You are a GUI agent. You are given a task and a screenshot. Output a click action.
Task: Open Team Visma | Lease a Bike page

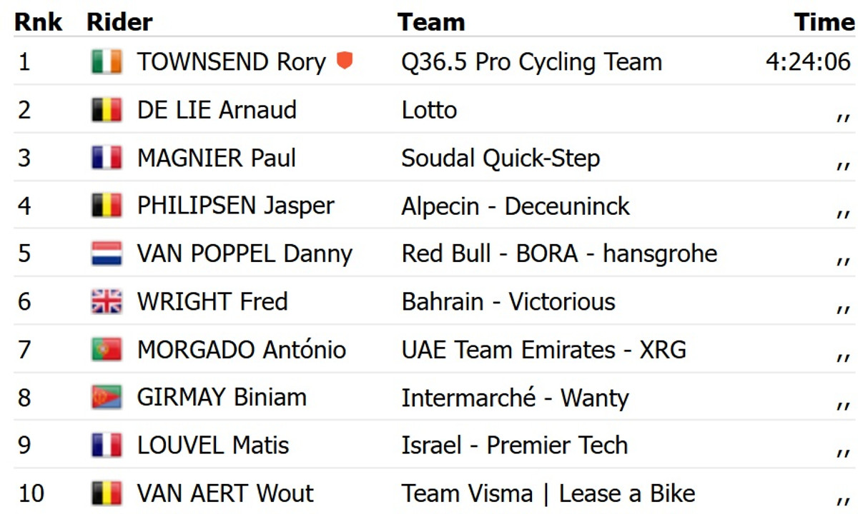point(548,493)
